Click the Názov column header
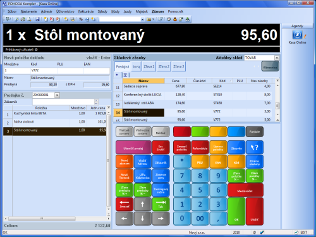The image size is (316, 237). click(x=143, y=81)
